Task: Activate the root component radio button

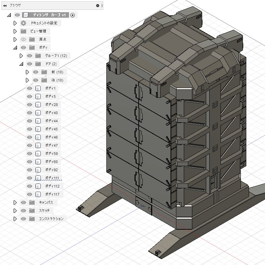Action: [x=72, y=15]
